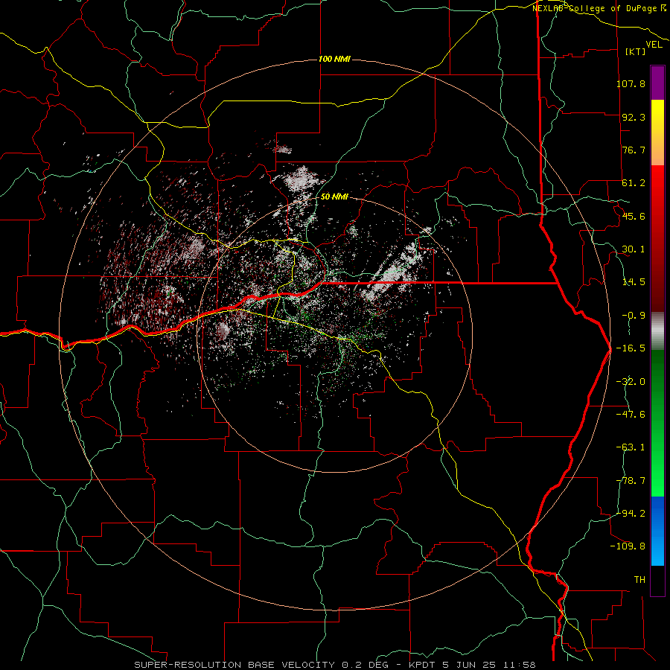670x670 pixels.
Task: Click the 76.7 velocity scale value
Action: click(x=634, y=150)
